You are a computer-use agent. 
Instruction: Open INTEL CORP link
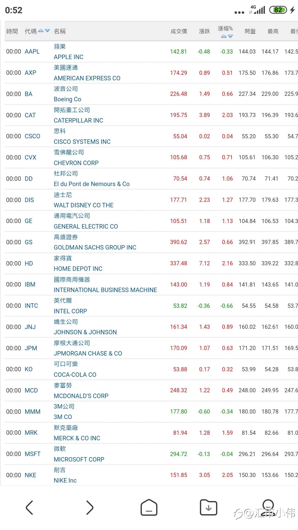tap(70, 311)
